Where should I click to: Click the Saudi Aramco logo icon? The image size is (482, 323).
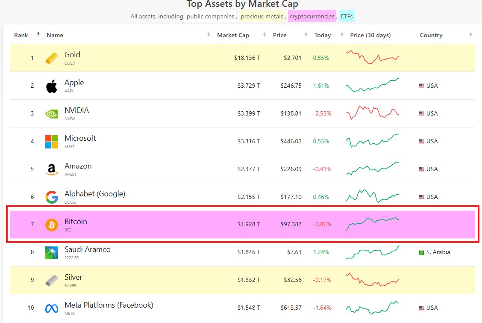51,252
